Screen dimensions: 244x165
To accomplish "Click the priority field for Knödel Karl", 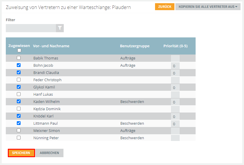I will pyautogui.click(x=175, y=117).
